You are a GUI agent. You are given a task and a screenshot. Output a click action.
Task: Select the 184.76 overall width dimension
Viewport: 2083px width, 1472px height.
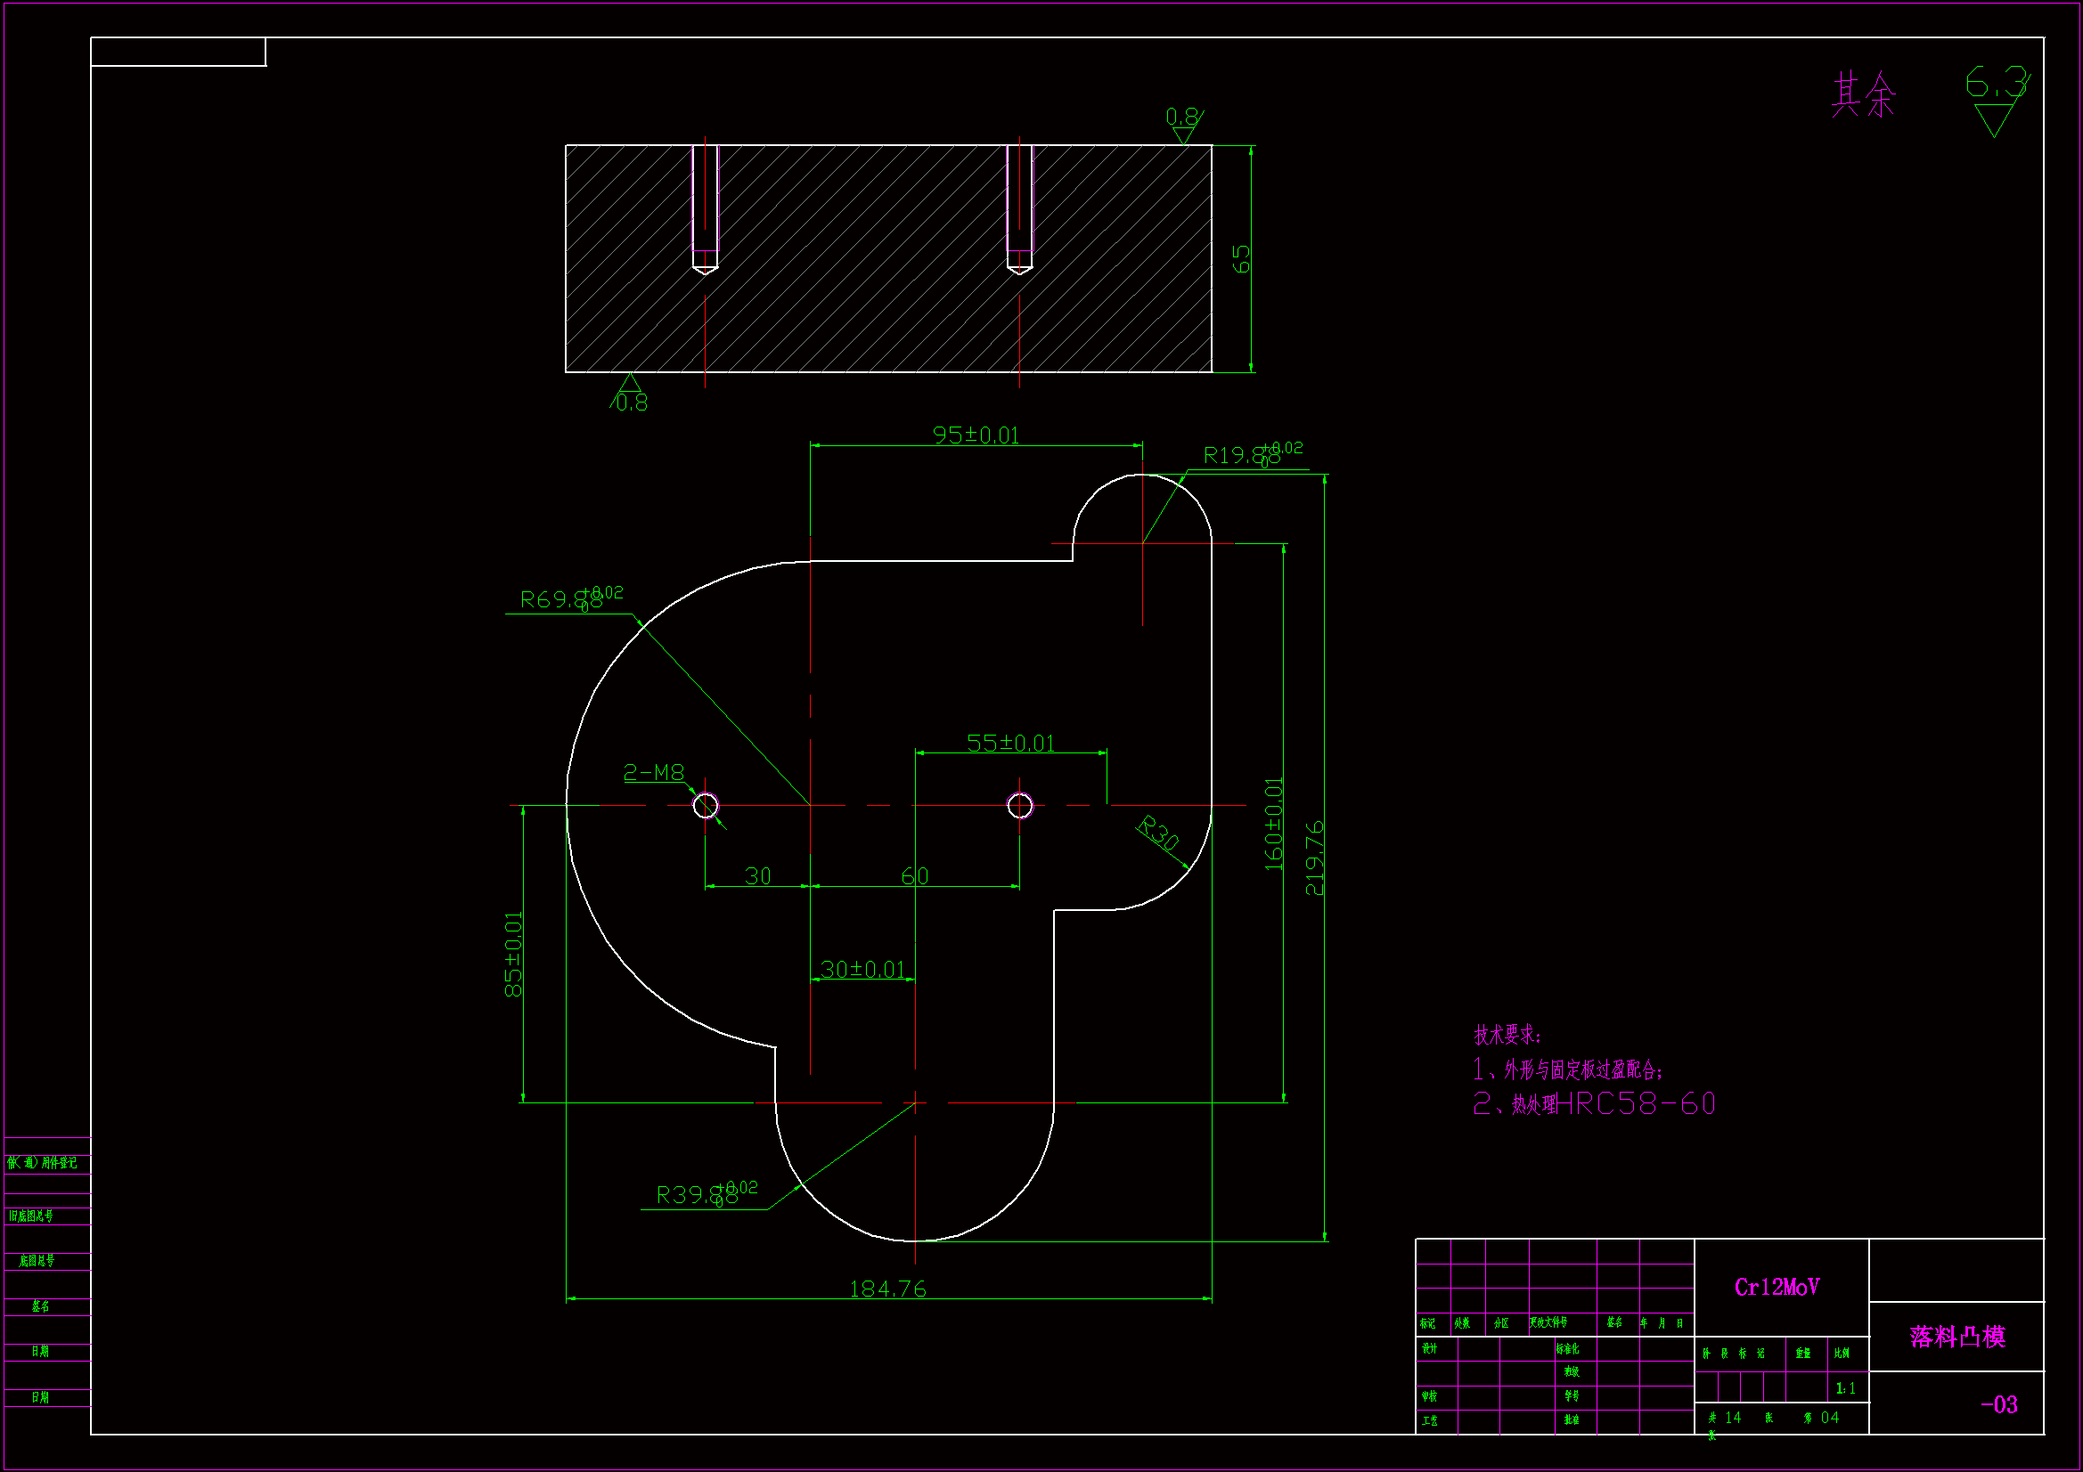click(x=887, y=1289)
